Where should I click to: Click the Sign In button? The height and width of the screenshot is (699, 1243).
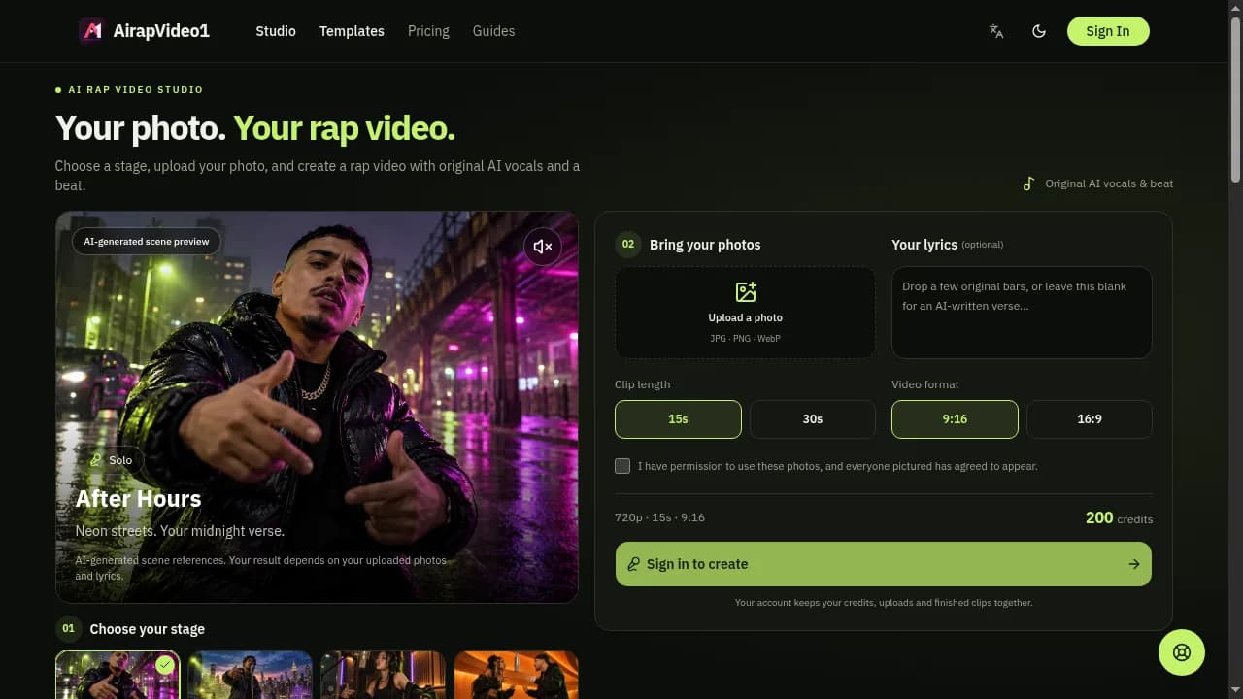[x=1108, y=31]
